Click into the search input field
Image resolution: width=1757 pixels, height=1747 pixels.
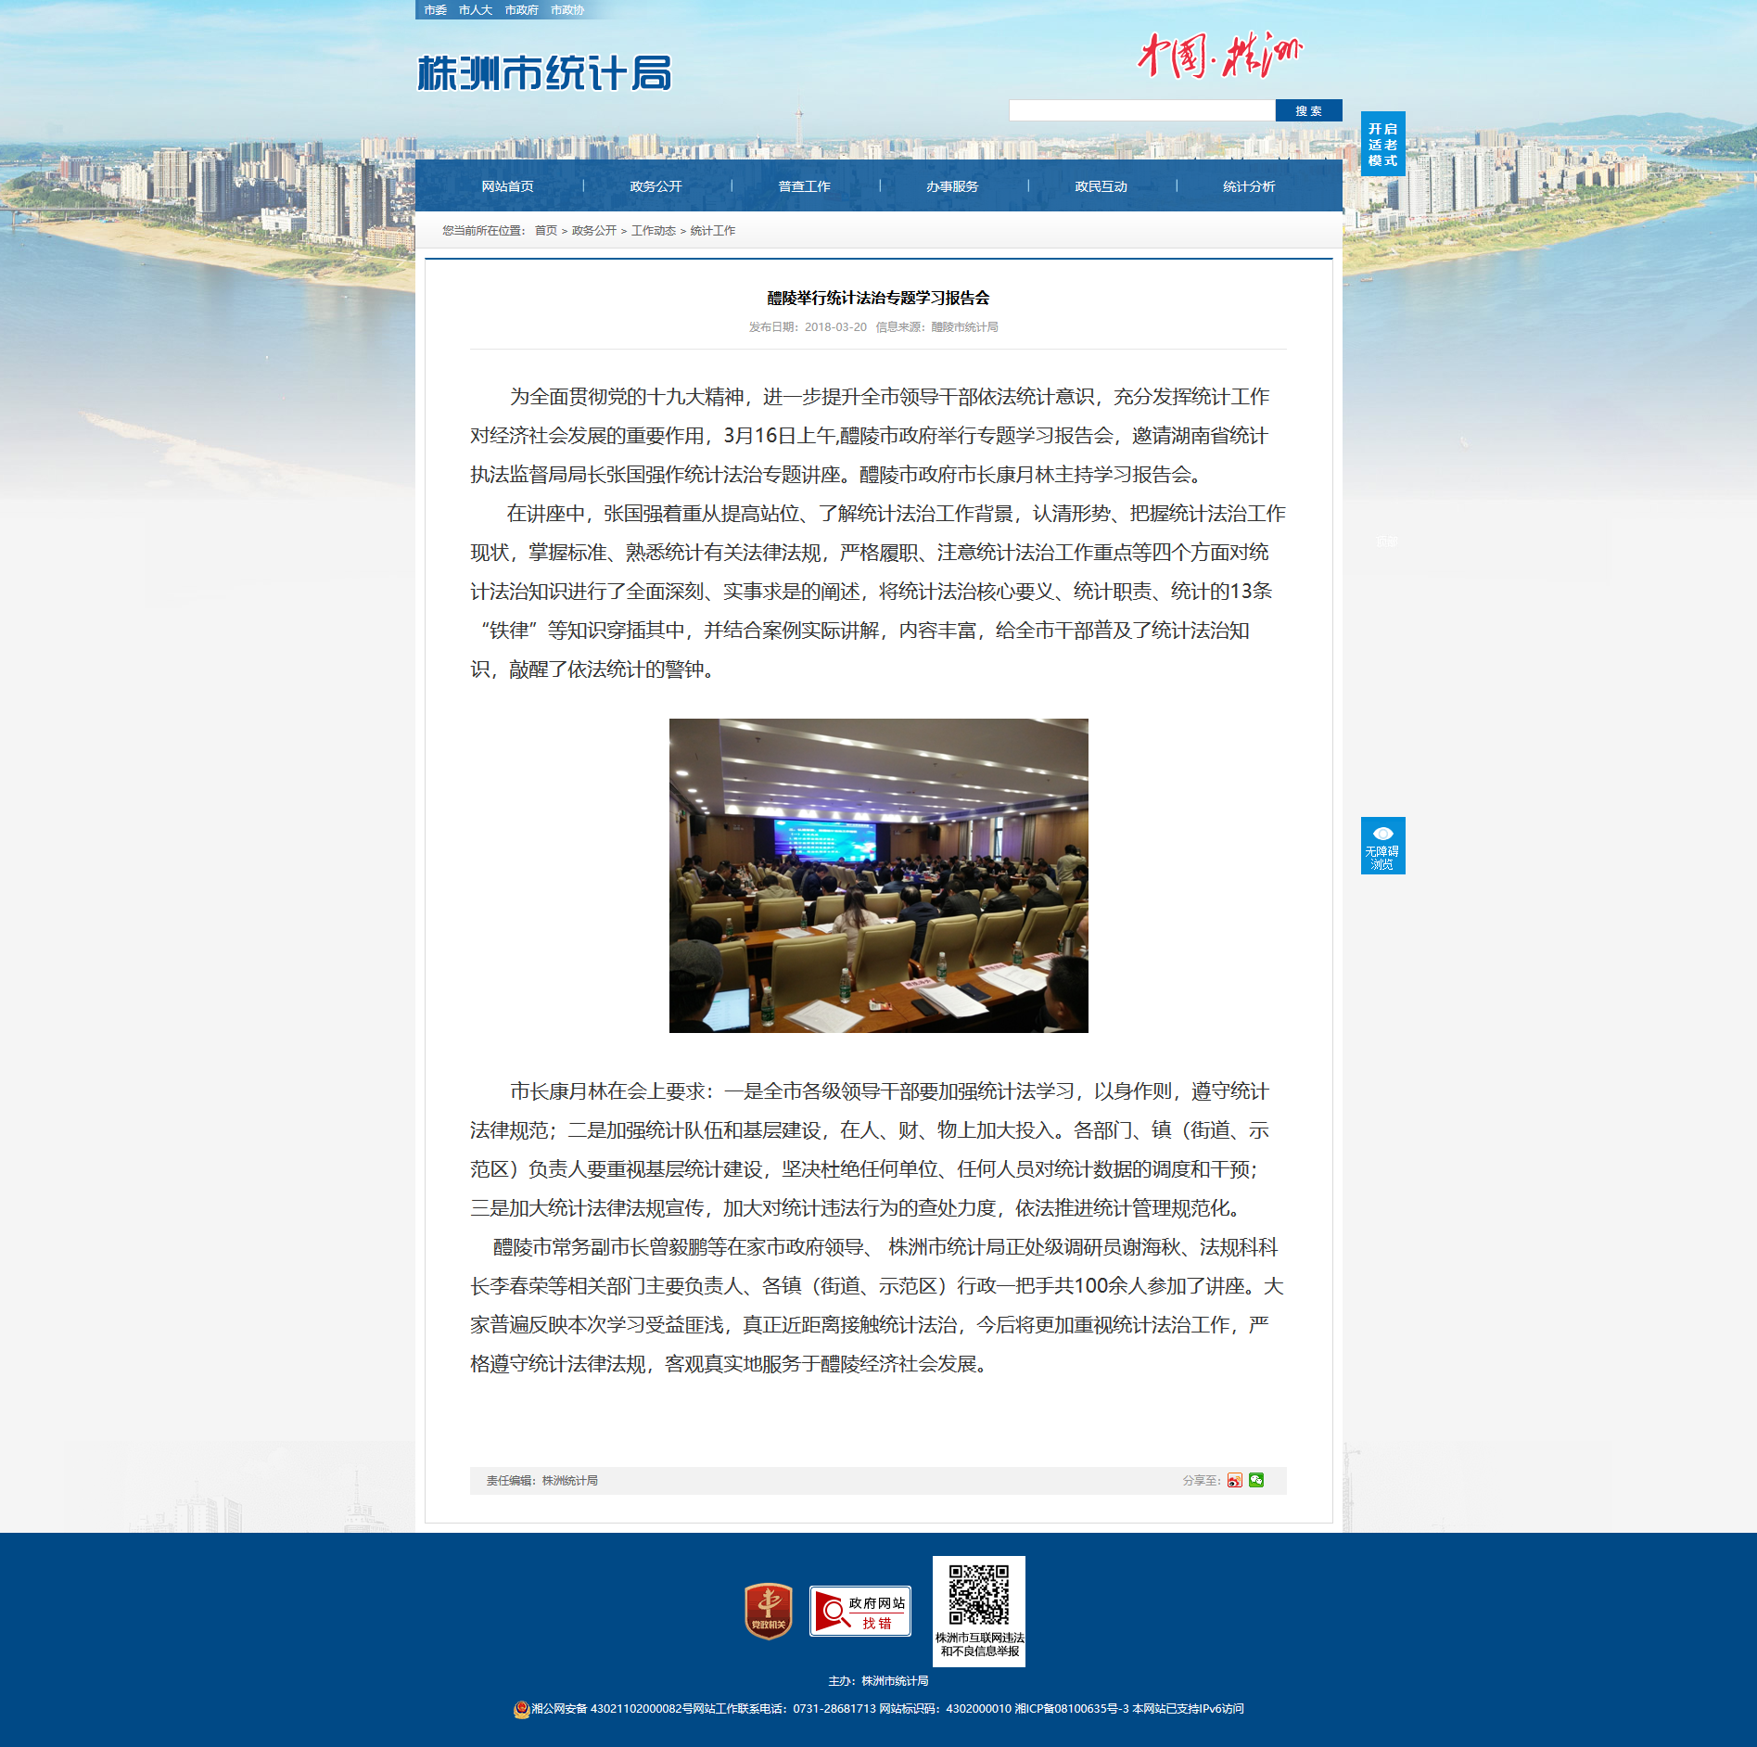[x=1141, y=110]
